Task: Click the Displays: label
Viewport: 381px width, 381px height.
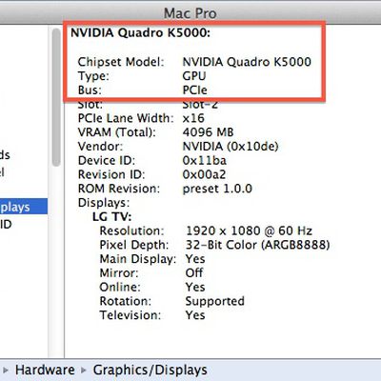Action: [104, 203]
